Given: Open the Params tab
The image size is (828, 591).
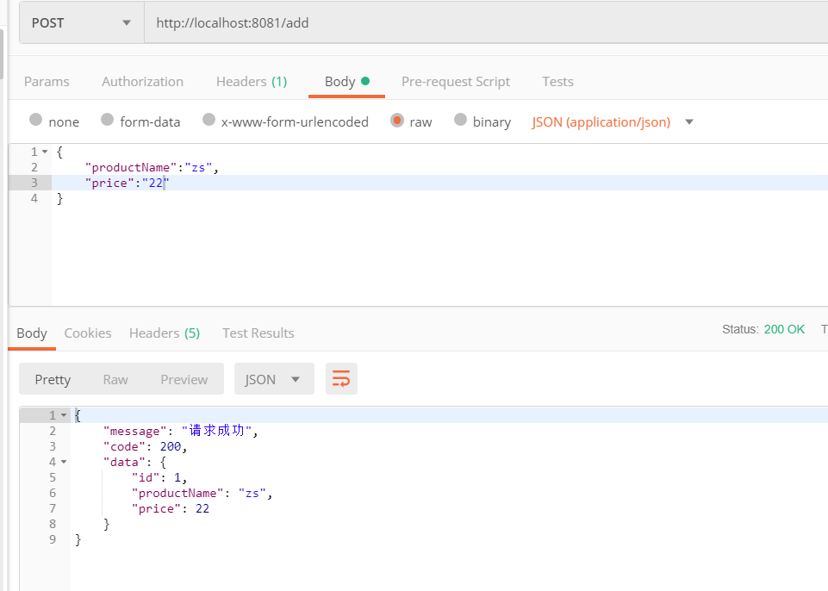Looking at the screenshot, I should tap(47, 81).
